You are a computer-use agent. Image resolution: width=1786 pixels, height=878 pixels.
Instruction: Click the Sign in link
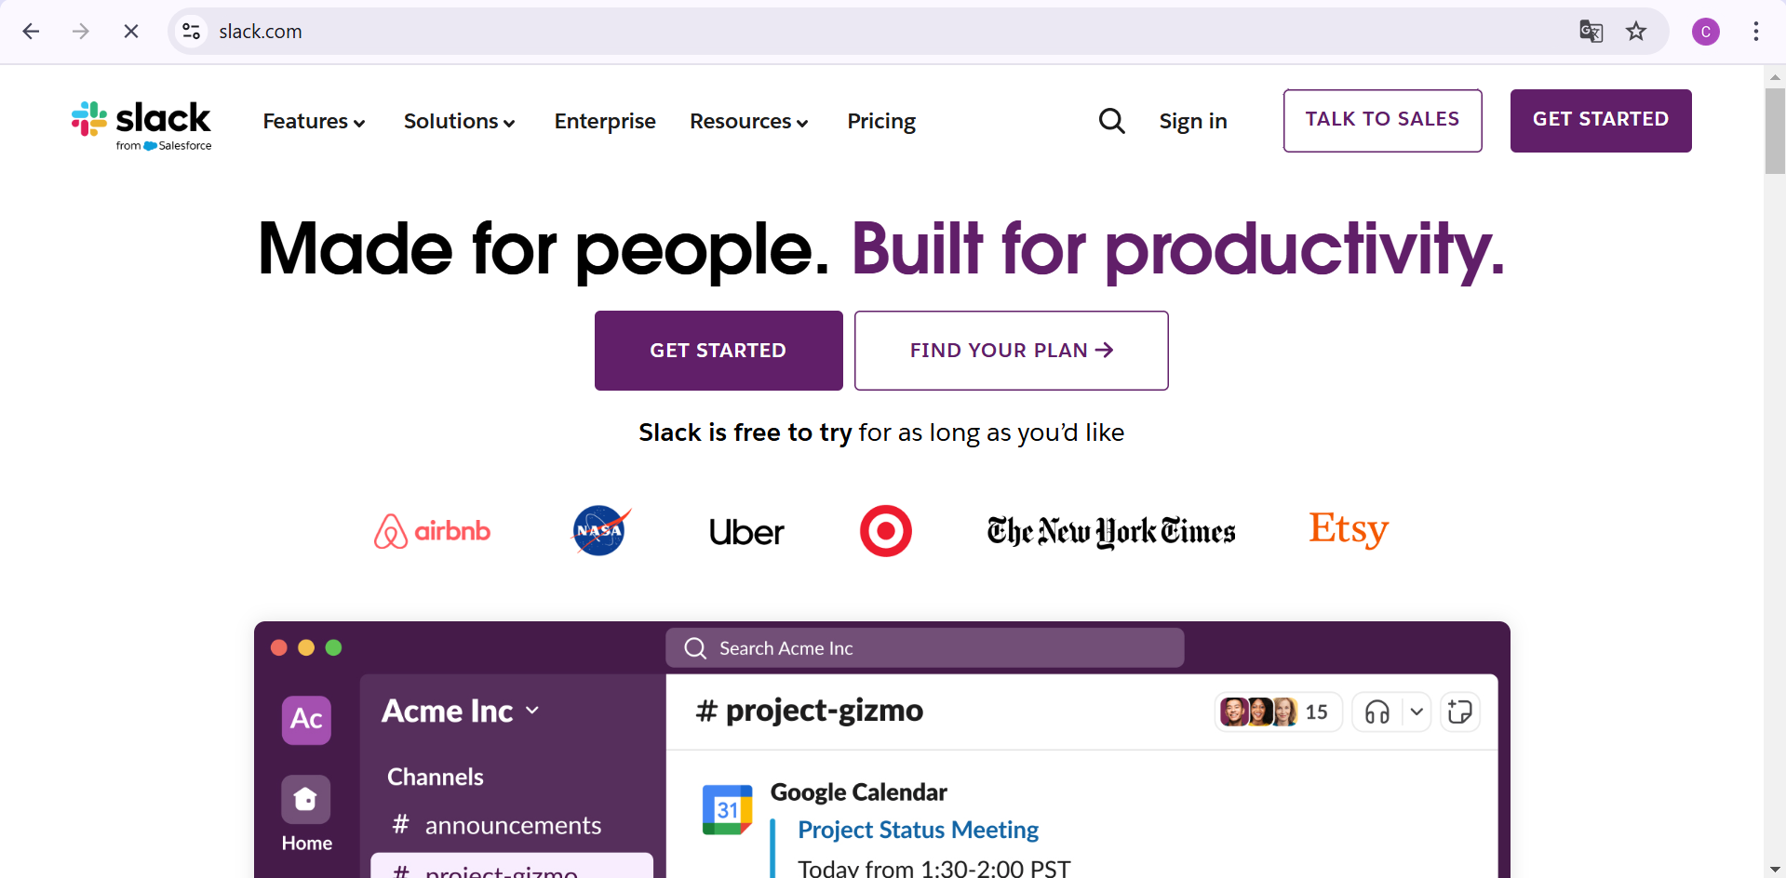tap(1193, 121)
